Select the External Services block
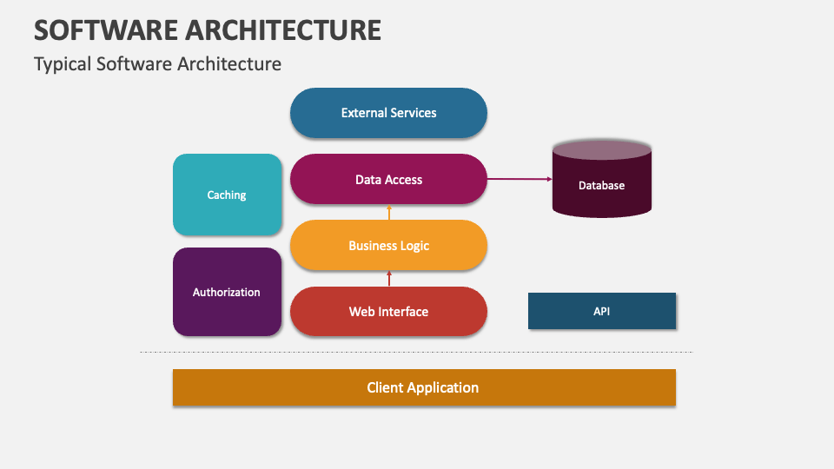This screenshot has height=469, width=834. coord(388,113)
